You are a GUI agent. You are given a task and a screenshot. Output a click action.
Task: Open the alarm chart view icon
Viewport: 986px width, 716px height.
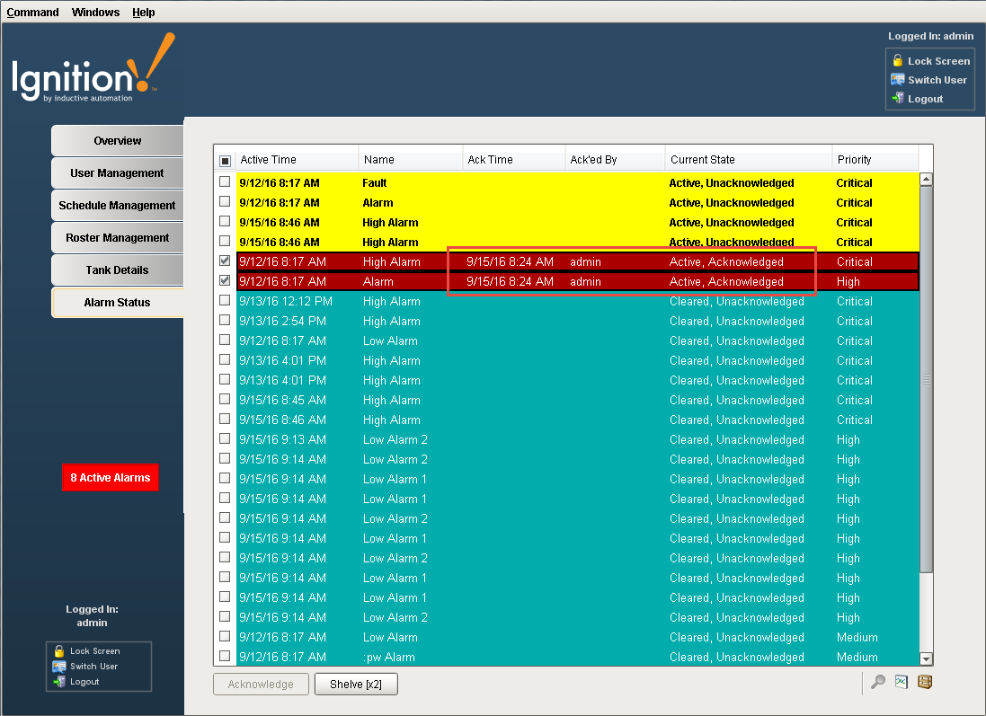coord(901,683)
